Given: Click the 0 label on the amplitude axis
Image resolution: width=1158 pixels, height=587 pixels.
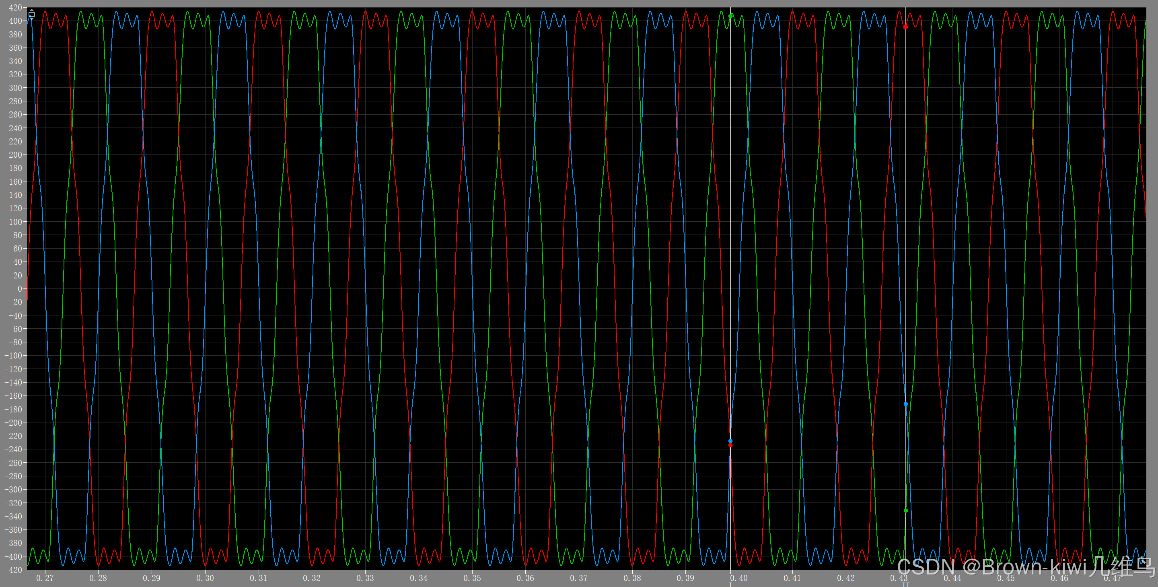Looking at the screenshot, I should click(x=19, y=289).
